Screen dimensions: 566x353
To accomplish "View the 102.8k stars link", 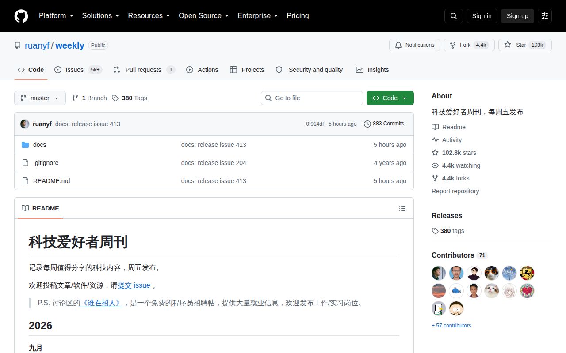I will tap(454, 153).
